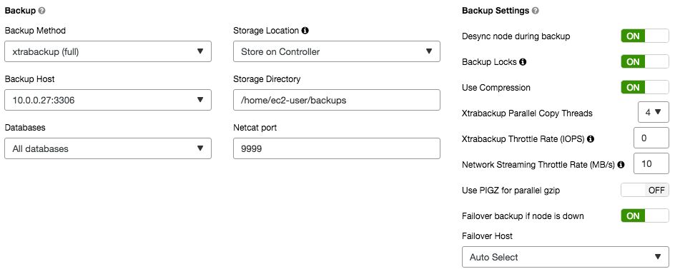Open the Parallel Copy Threads dropdown
The image size is (675, 274).
coord(654,113)
